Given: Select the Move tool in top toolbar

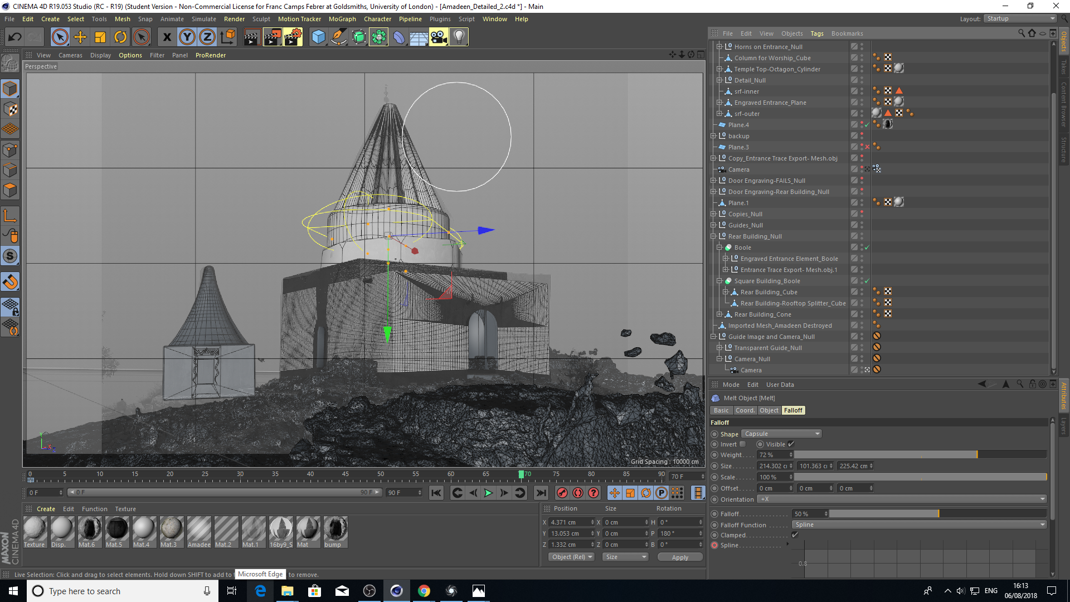Looking at the screenshot, I should click(80, 37).
